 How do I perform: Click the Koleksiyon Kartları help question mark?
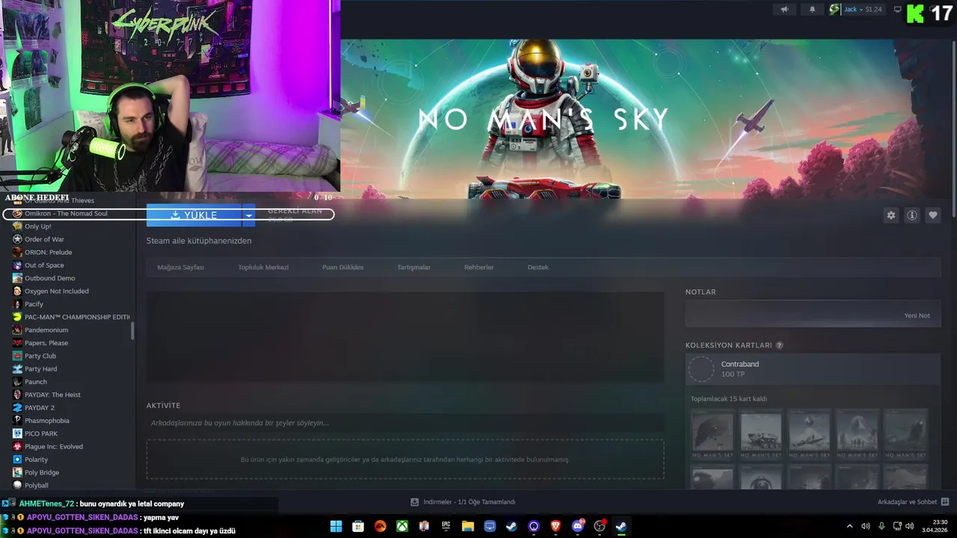(780, 346)
